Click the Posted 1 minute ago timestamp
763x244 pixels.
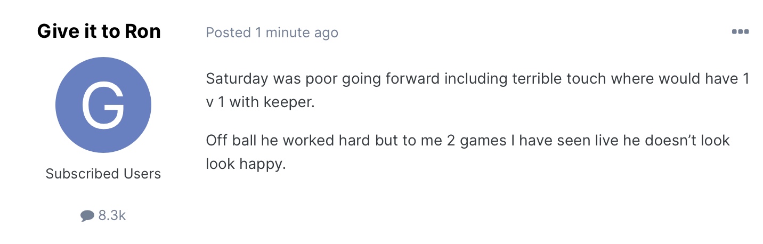(272, 32)
